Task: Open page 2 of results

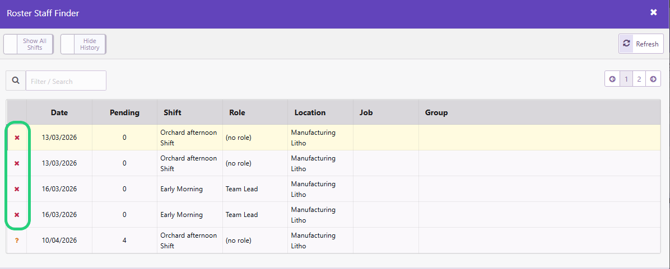Action: pos(639,79)
